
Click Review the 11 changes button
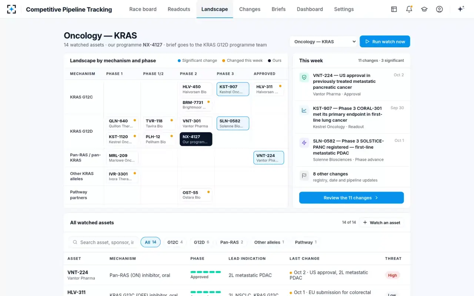click(x=351, y=198)
